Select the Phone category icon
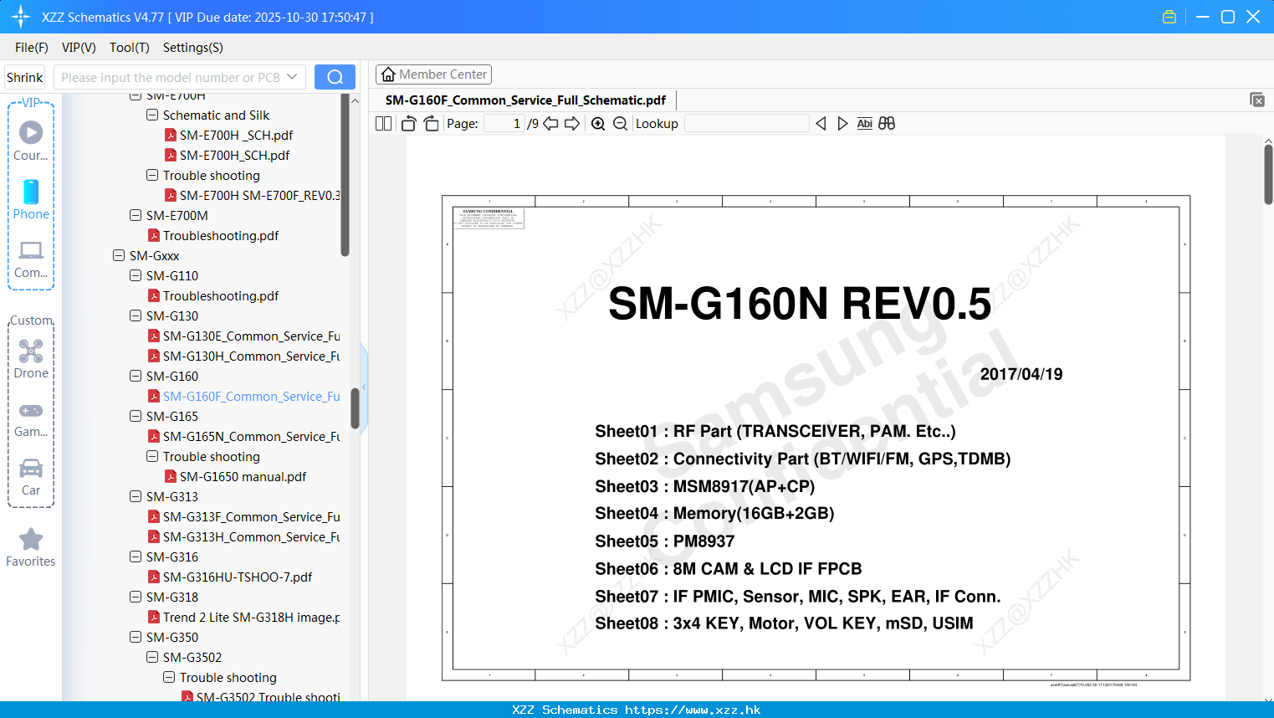This screenshot has width=1274, height=718. pos(31,199)
